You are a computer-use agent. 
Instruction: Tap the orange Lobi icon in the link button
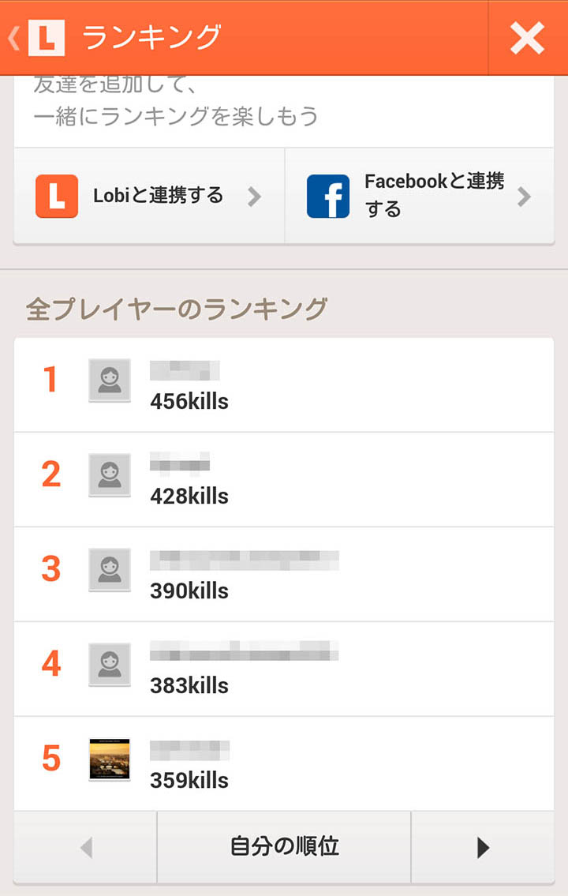pyautogui.click(x=57, y=196)
